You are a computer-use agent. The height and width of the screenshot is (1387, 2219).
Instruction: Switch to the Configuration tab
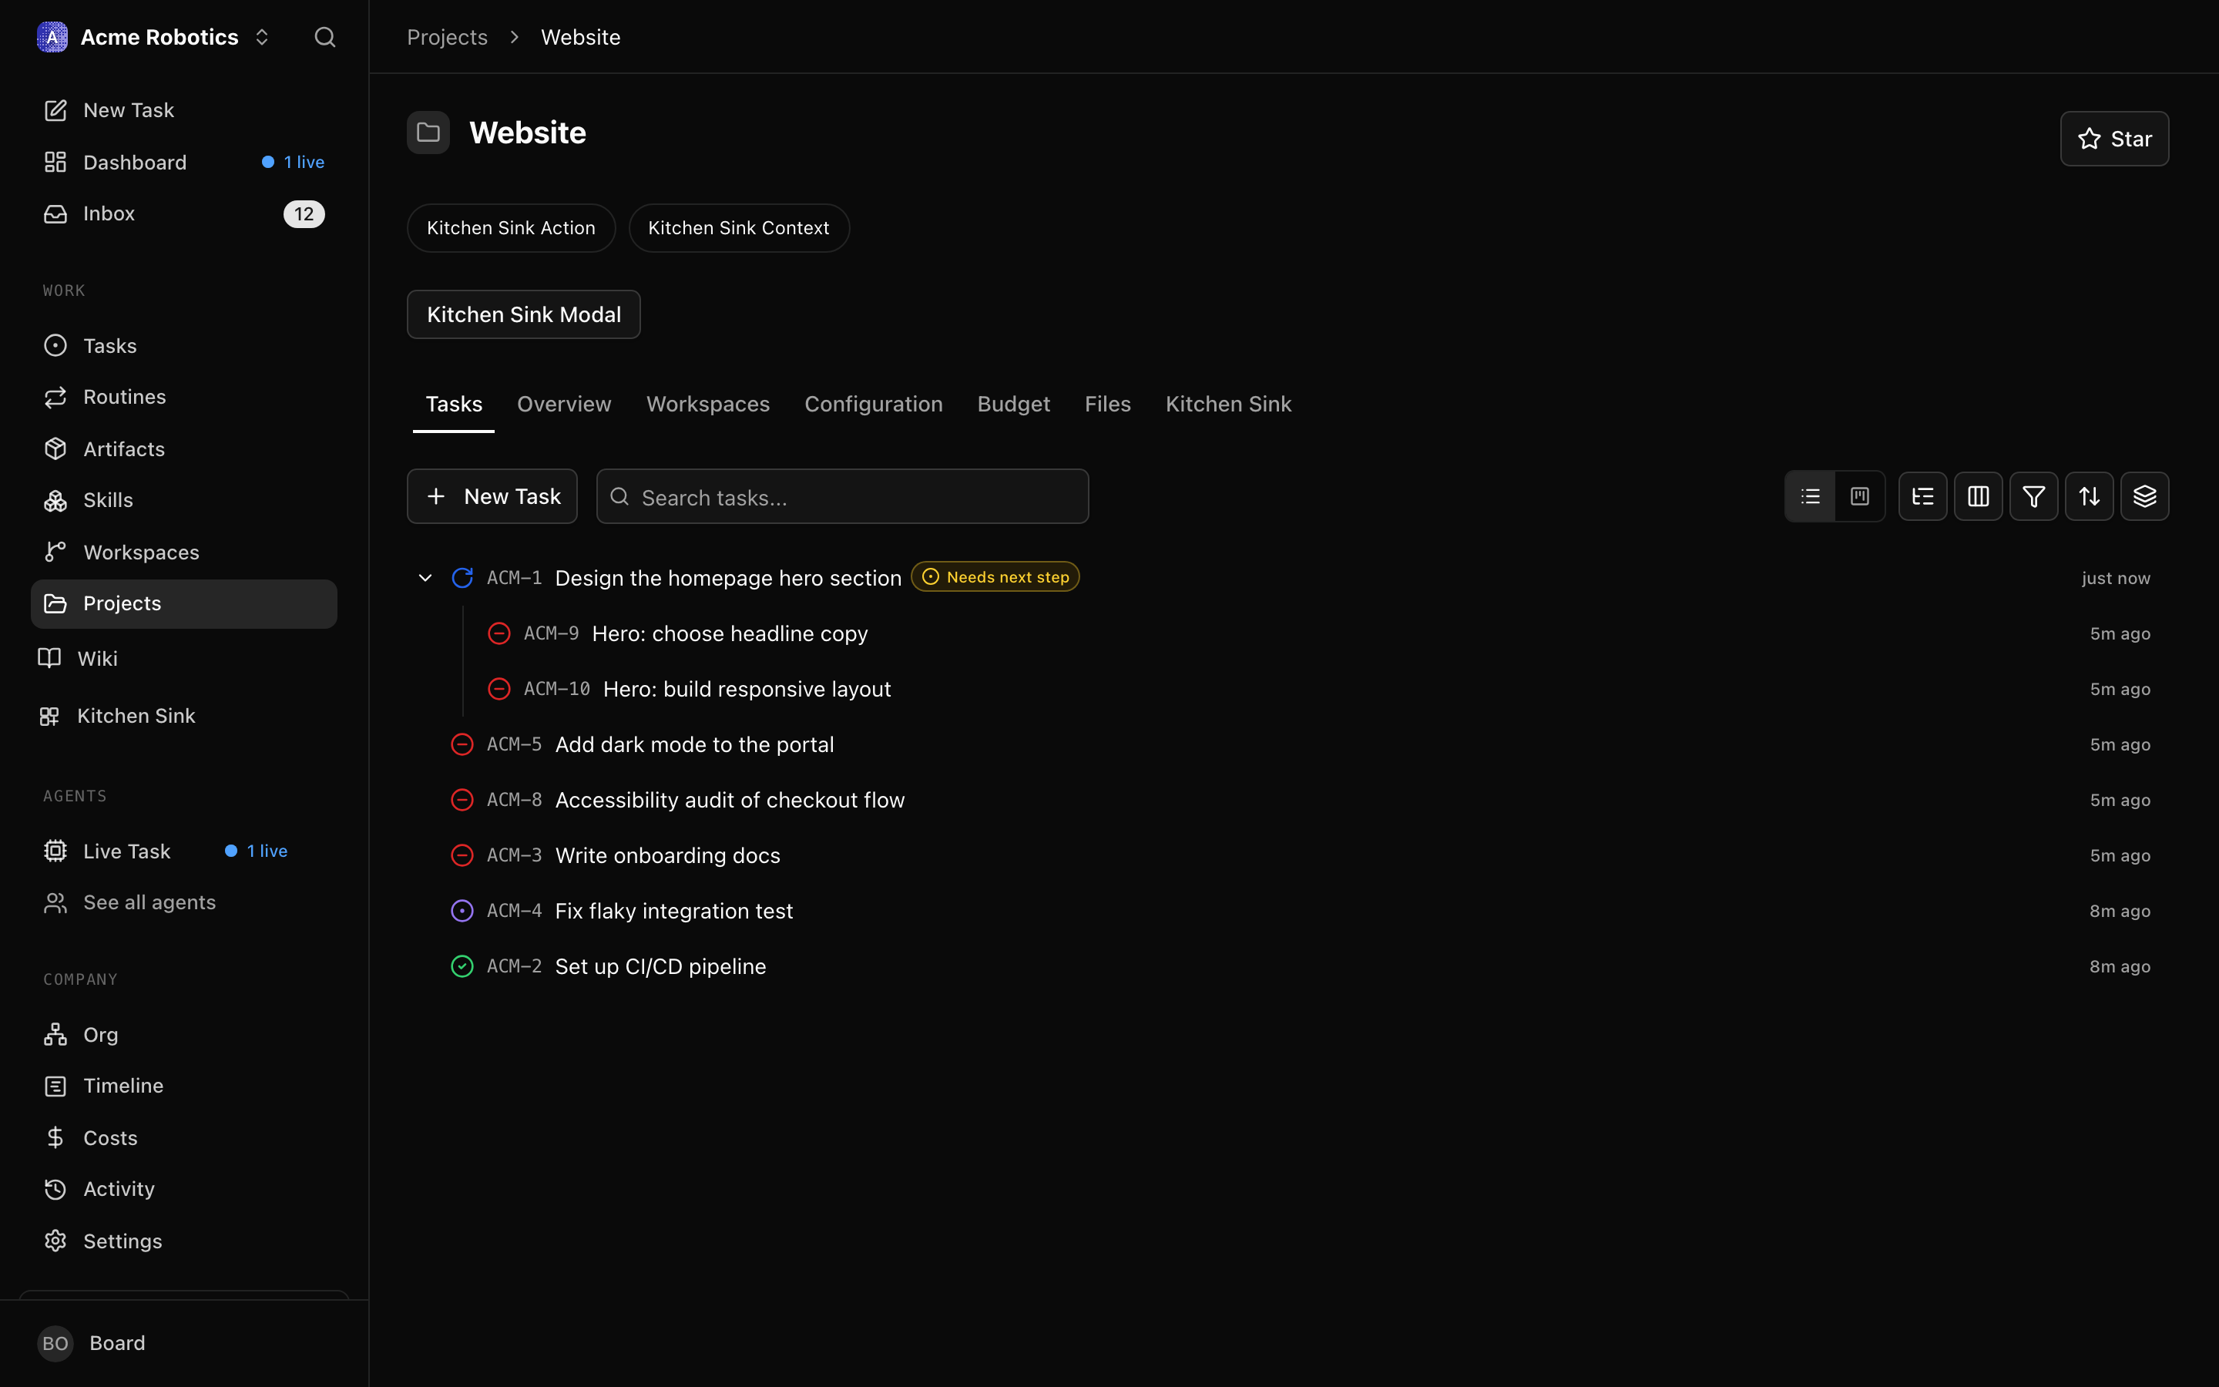pyautogui.click(x=873, y=405)
